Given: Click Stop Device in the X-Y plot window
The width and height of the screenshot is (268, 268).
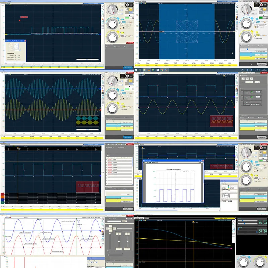Looking at the screenshot, I should [262, 64].
